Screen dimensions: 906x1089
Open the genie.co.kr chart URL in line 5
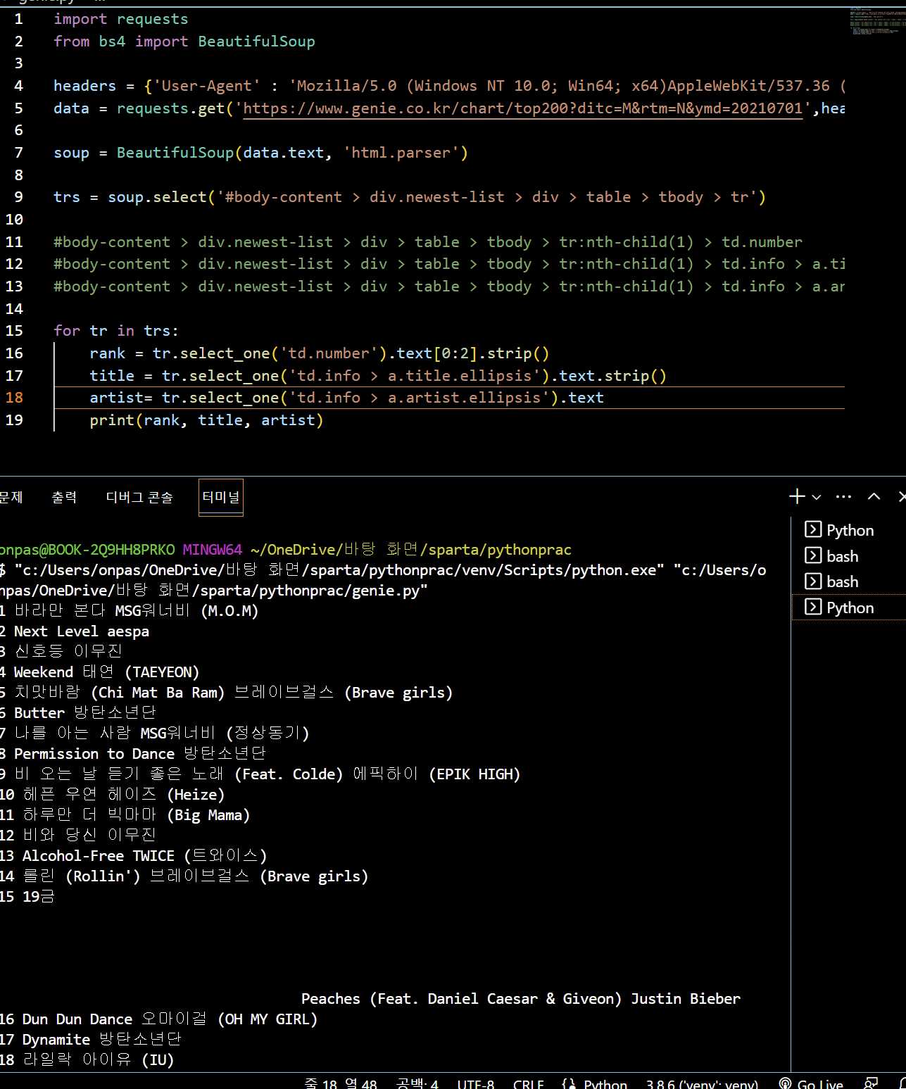(x=522, y=108)
